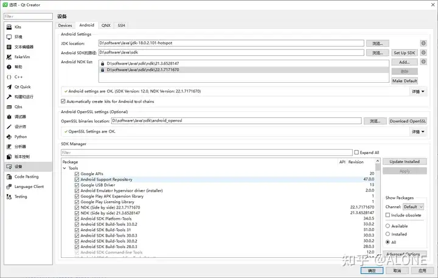This screenshot has width=438, height=278.
Task: Select the Installed radio button
Action: point(388,234)
